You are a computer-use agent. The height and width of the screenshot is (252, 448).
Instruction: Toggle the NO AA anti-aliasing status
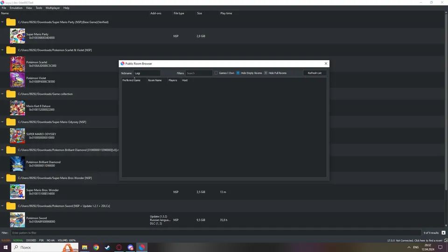[x=50, y=240]
